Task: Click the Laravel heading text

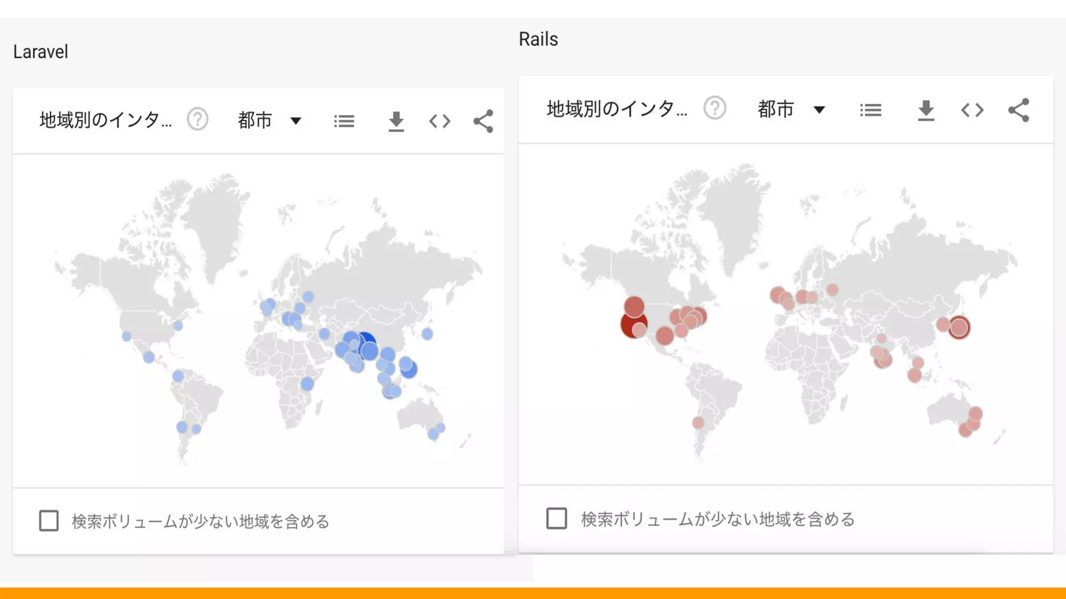Action: click(x=41, y=52)
